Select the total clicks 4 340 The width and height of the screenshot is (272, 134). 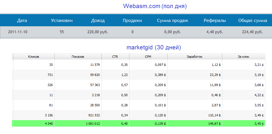(49, 124)
